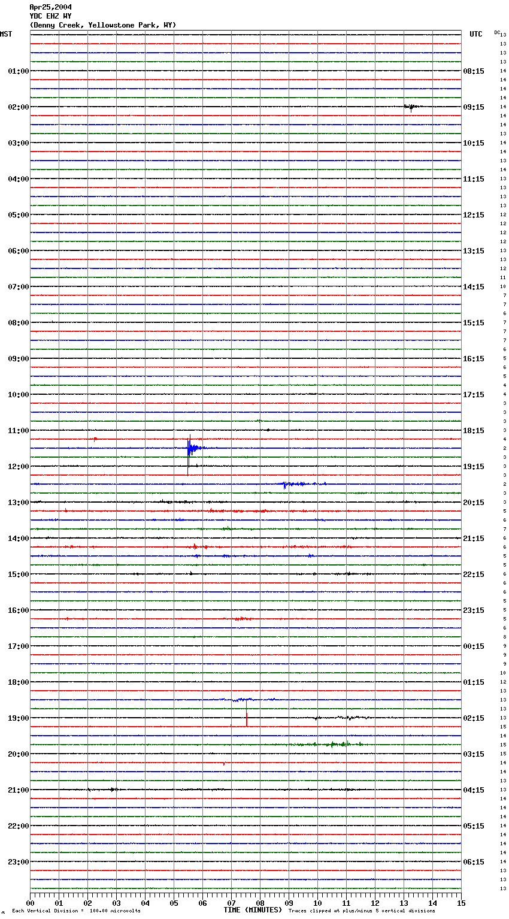Viewport: 509px width, 919px height.
Task: Select the 05:00 MST time label
Action: (x=19, y=215)
